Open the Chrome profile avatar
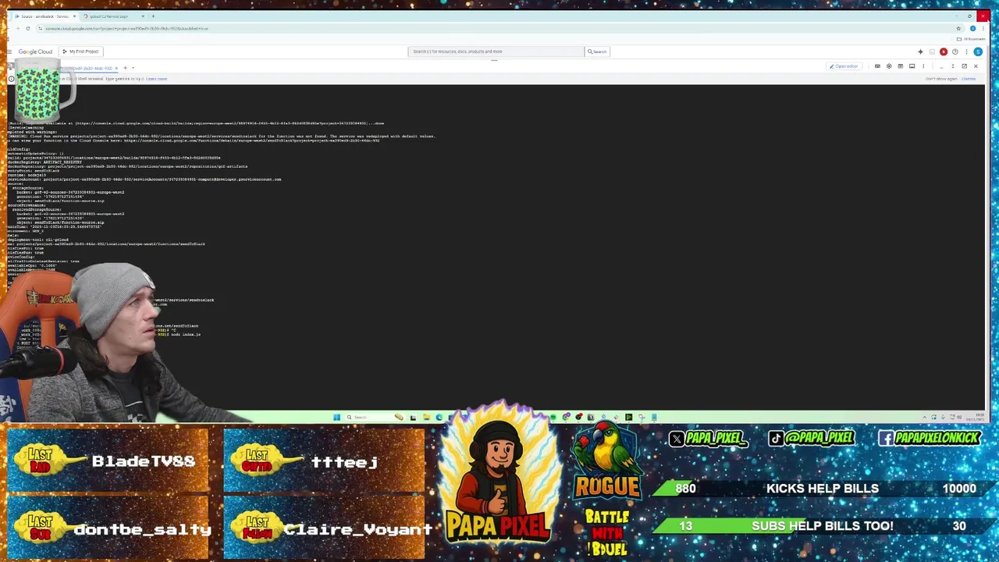 tap(972, 29)
